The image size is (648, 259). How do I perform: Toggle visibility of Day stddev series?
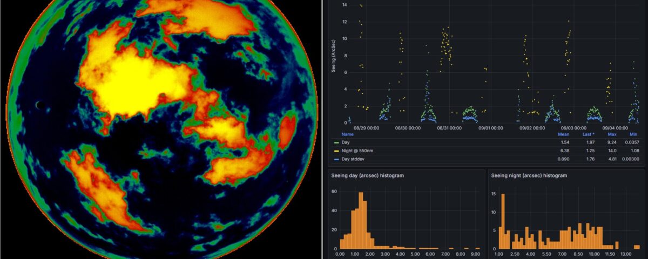pos(353,160)
